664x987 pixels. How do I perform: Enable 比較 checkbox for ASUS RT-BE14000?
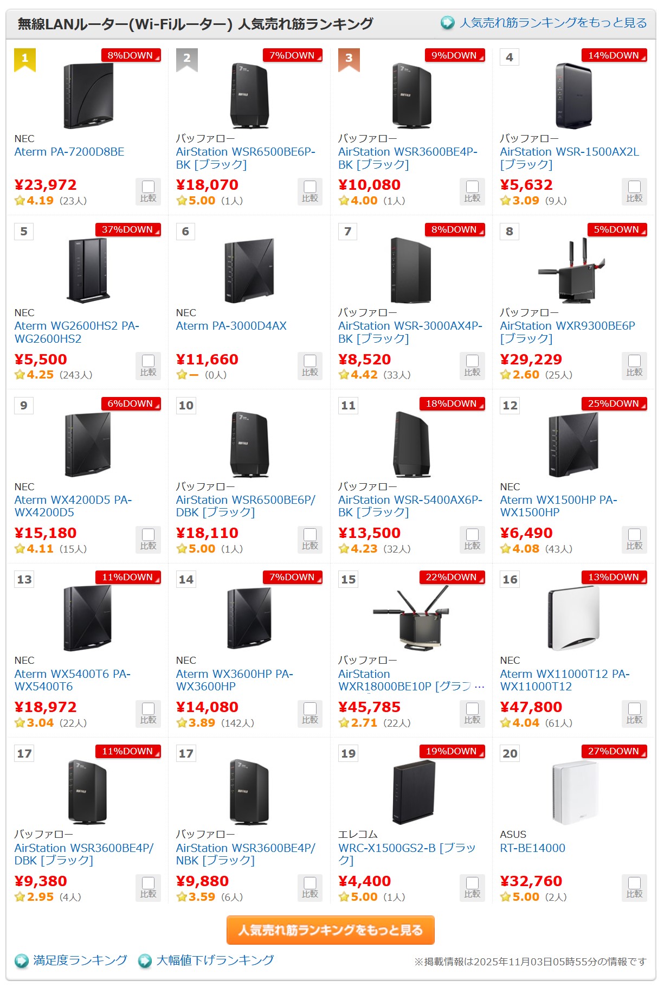(x=634, y=883)
